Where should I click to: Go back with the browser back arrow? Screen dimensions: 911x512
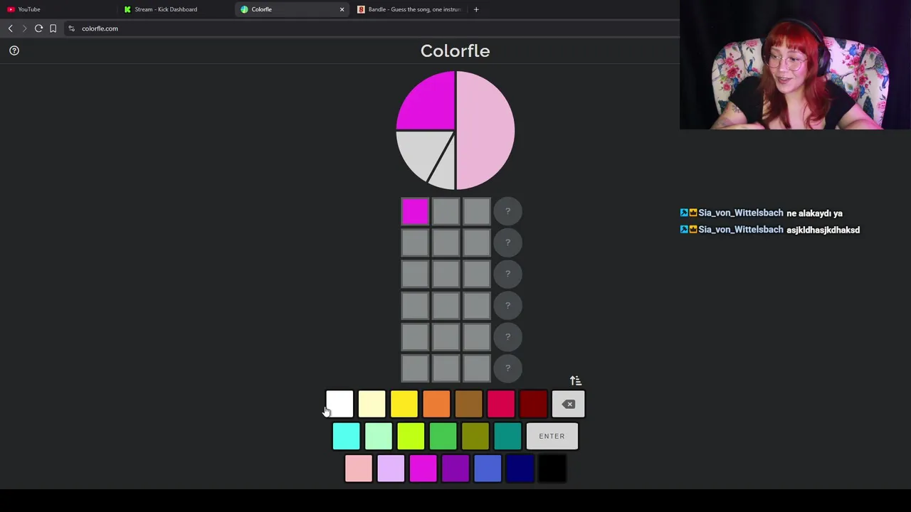point(10,28)
